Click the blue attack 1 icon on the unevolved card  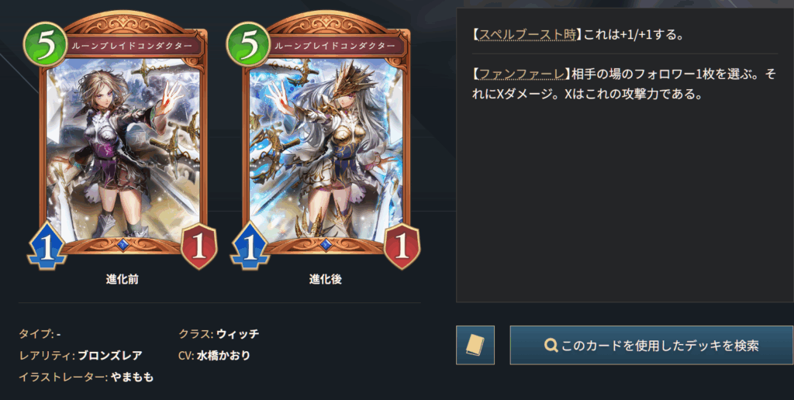[47, 247]
